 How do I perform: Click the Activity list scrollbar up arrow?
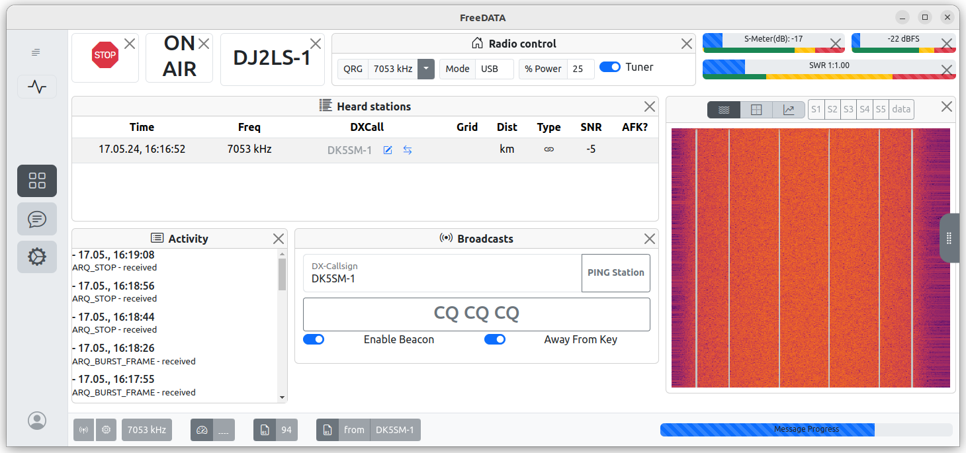pyautogui.click(x=283, y=253)
